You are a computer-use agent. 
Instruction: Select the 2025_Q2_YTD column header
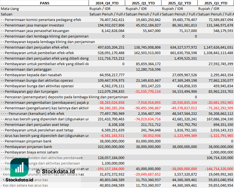pos(179,3)
